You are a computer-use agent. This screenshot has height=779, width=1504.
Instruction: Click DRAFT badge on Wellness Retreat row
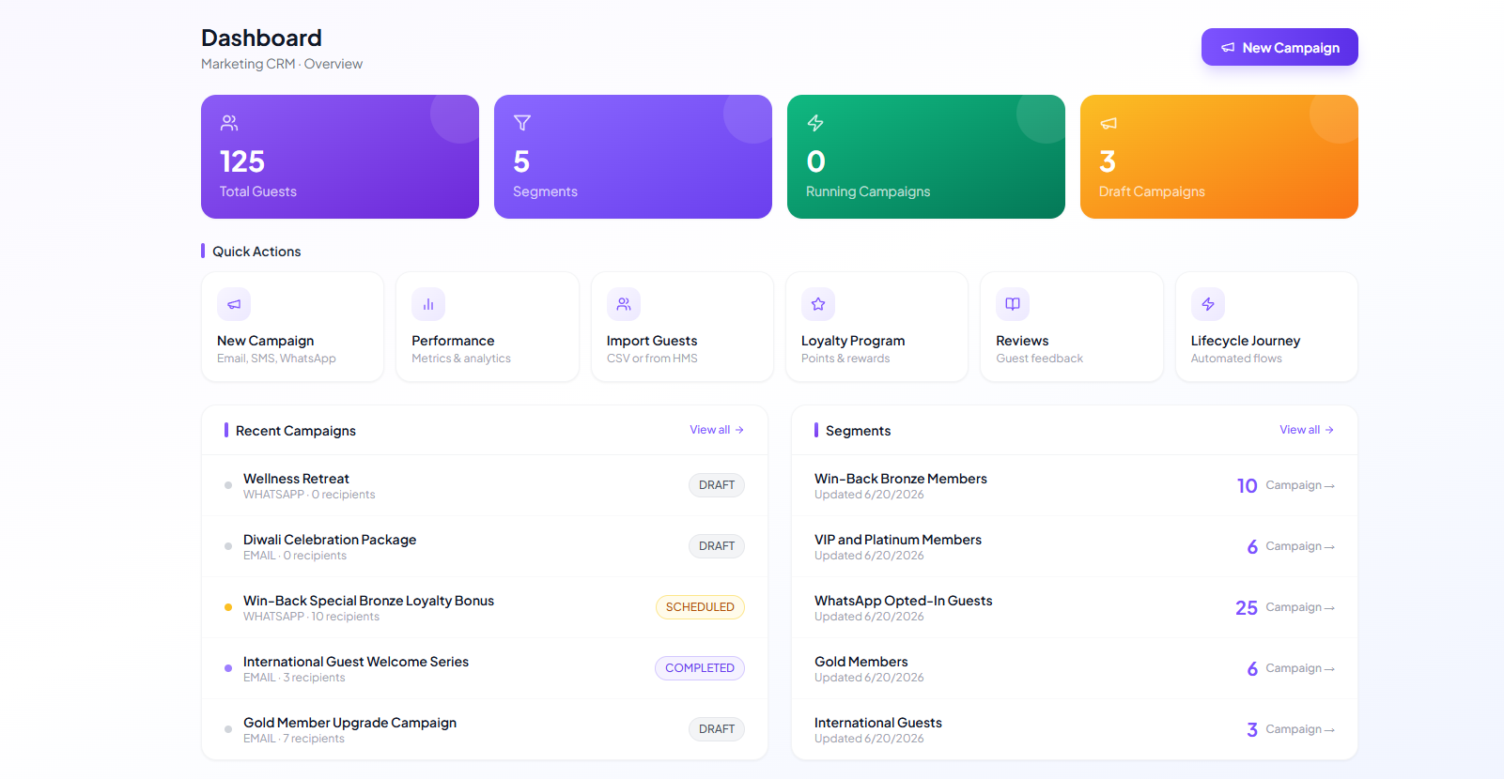pos(717,485)
